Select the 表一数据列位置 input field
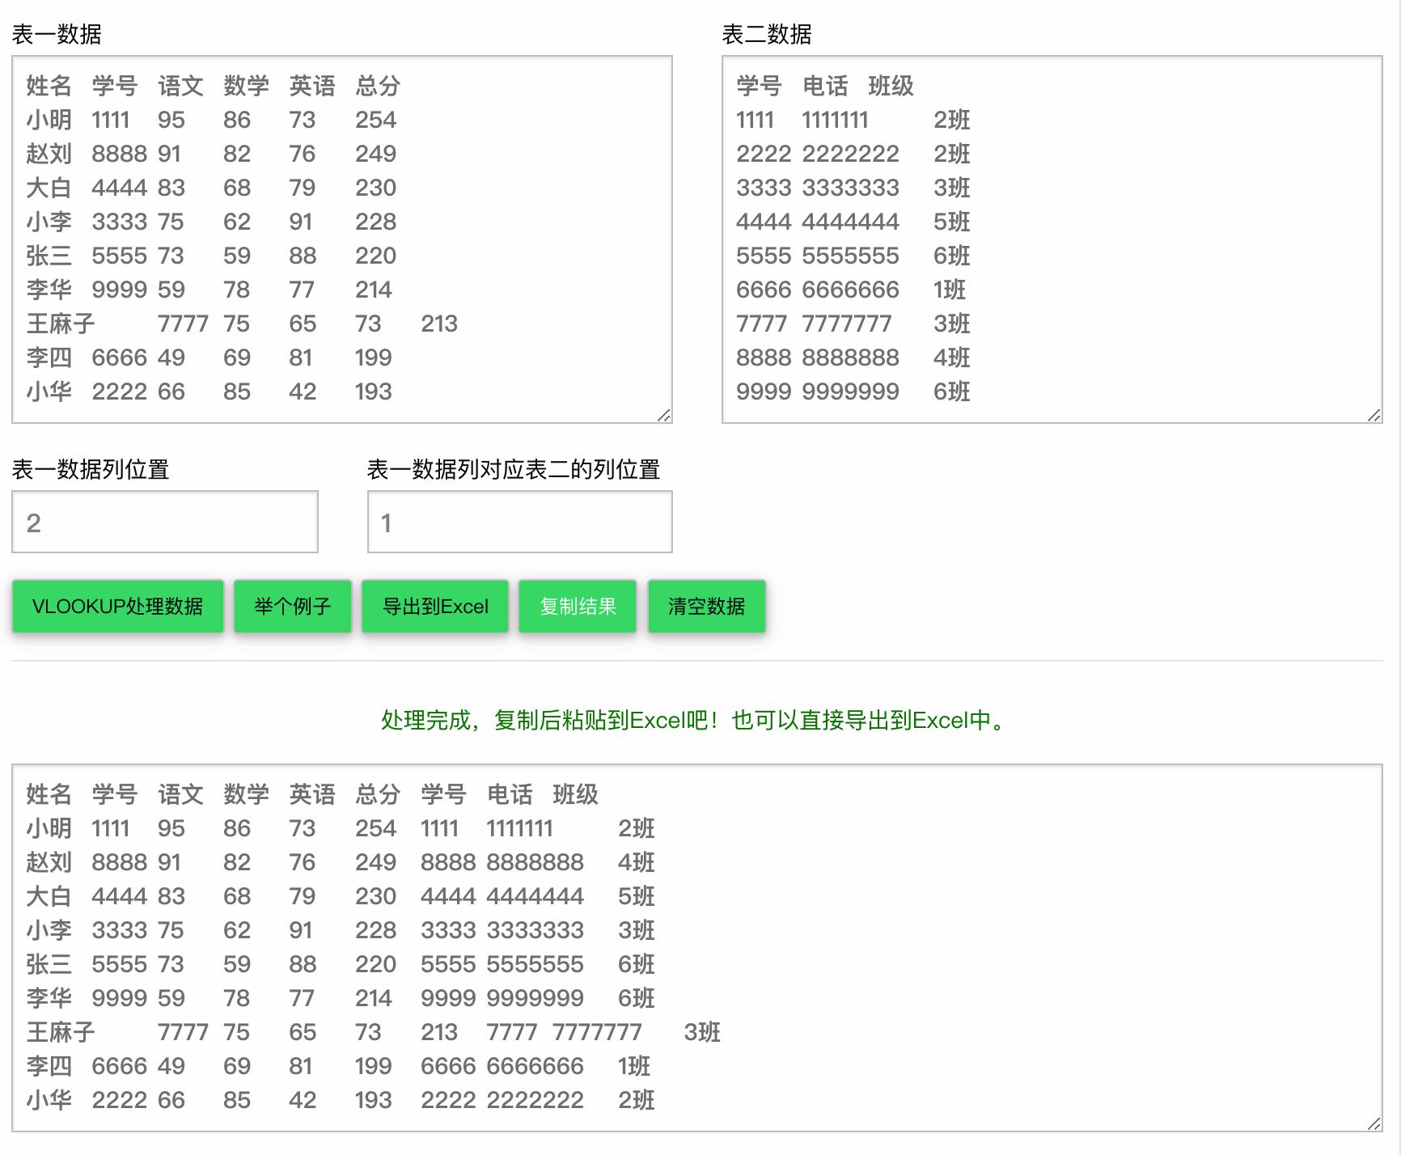 [165, 522]
